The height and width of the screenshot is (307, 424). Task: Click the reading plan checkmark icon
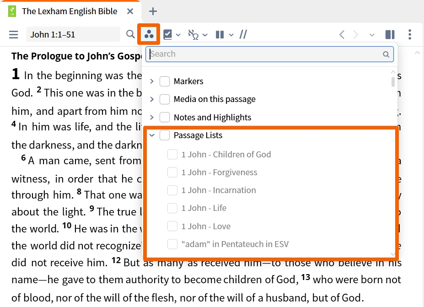click(x=168, y=35)
